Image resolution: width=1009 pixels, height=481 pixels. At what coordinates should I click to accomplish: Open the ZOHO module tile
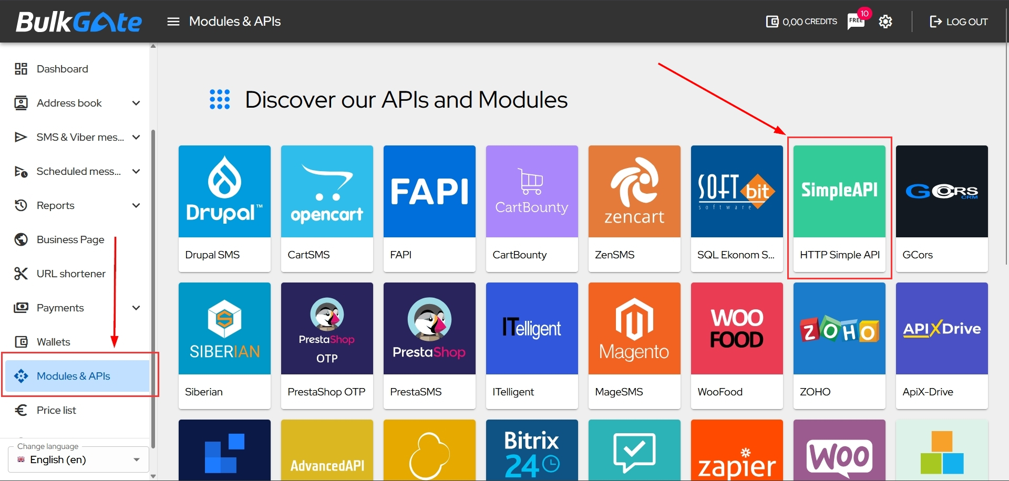[x=839, y=346]
